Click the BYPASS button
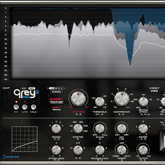Viewport: 165px width, 165px height. tap(56, 92)
